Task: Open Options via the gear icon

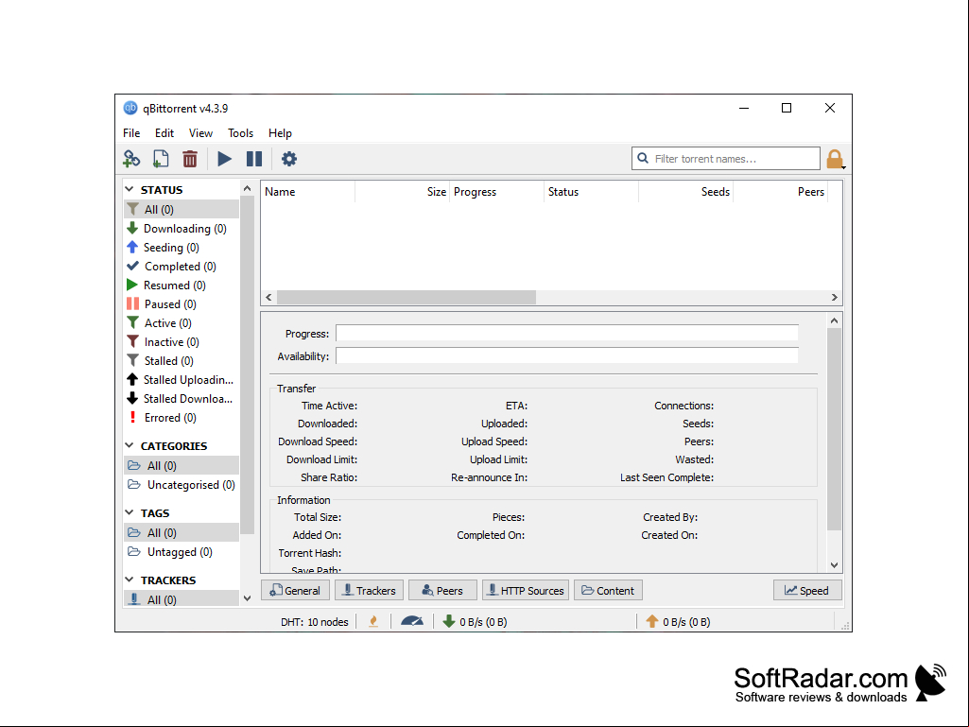Action: 288,159
